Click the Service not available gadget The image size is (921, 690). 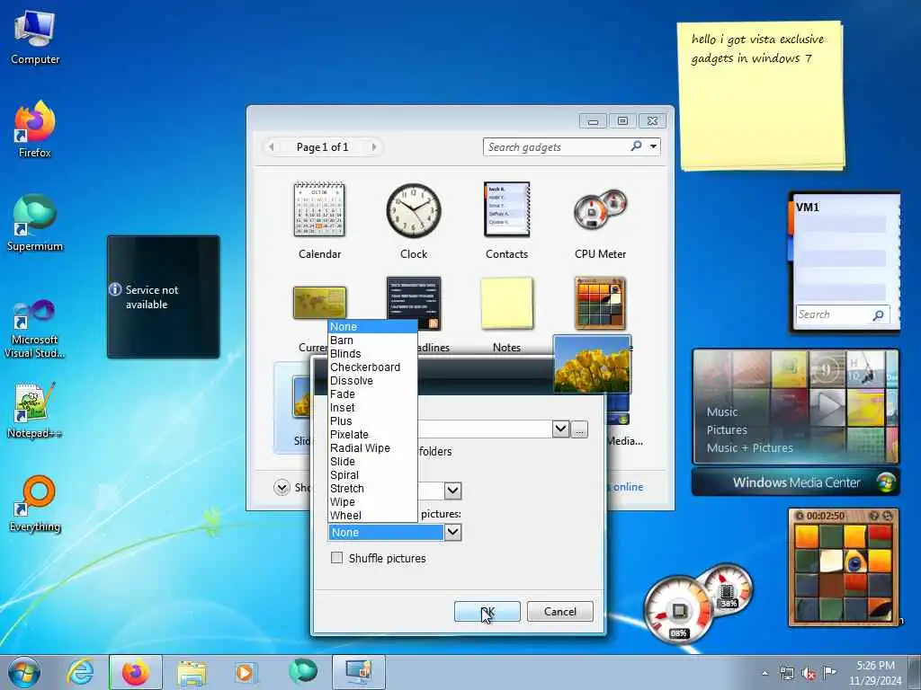pyautogui.click(x=164, y=296)
